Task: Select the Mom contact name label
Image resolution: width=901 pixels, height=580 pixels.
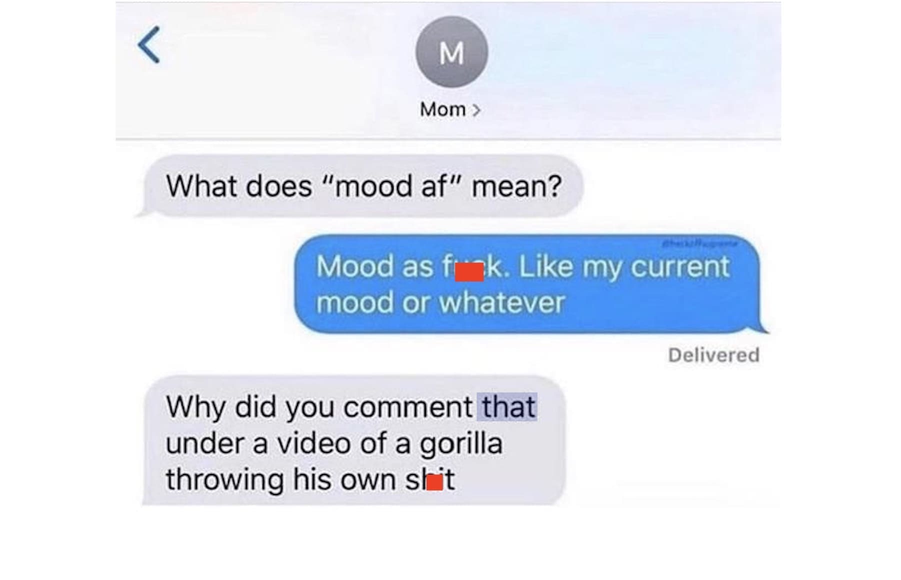Action: (x=443, y=109)
